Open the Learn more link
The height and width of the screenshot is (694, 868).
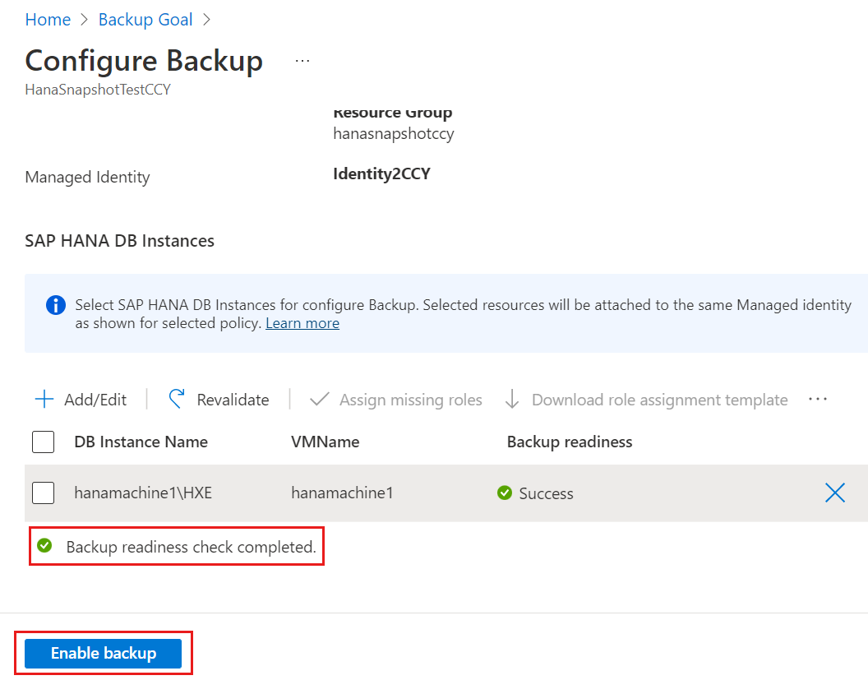[x=302, y=322]
